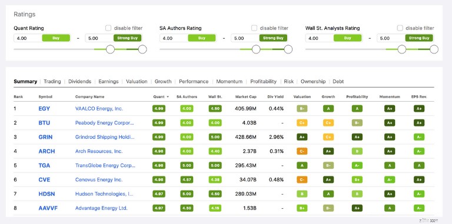Open the EGY ticker symbol link
Screen dimensions: 452x224
(x=44, y=109)
